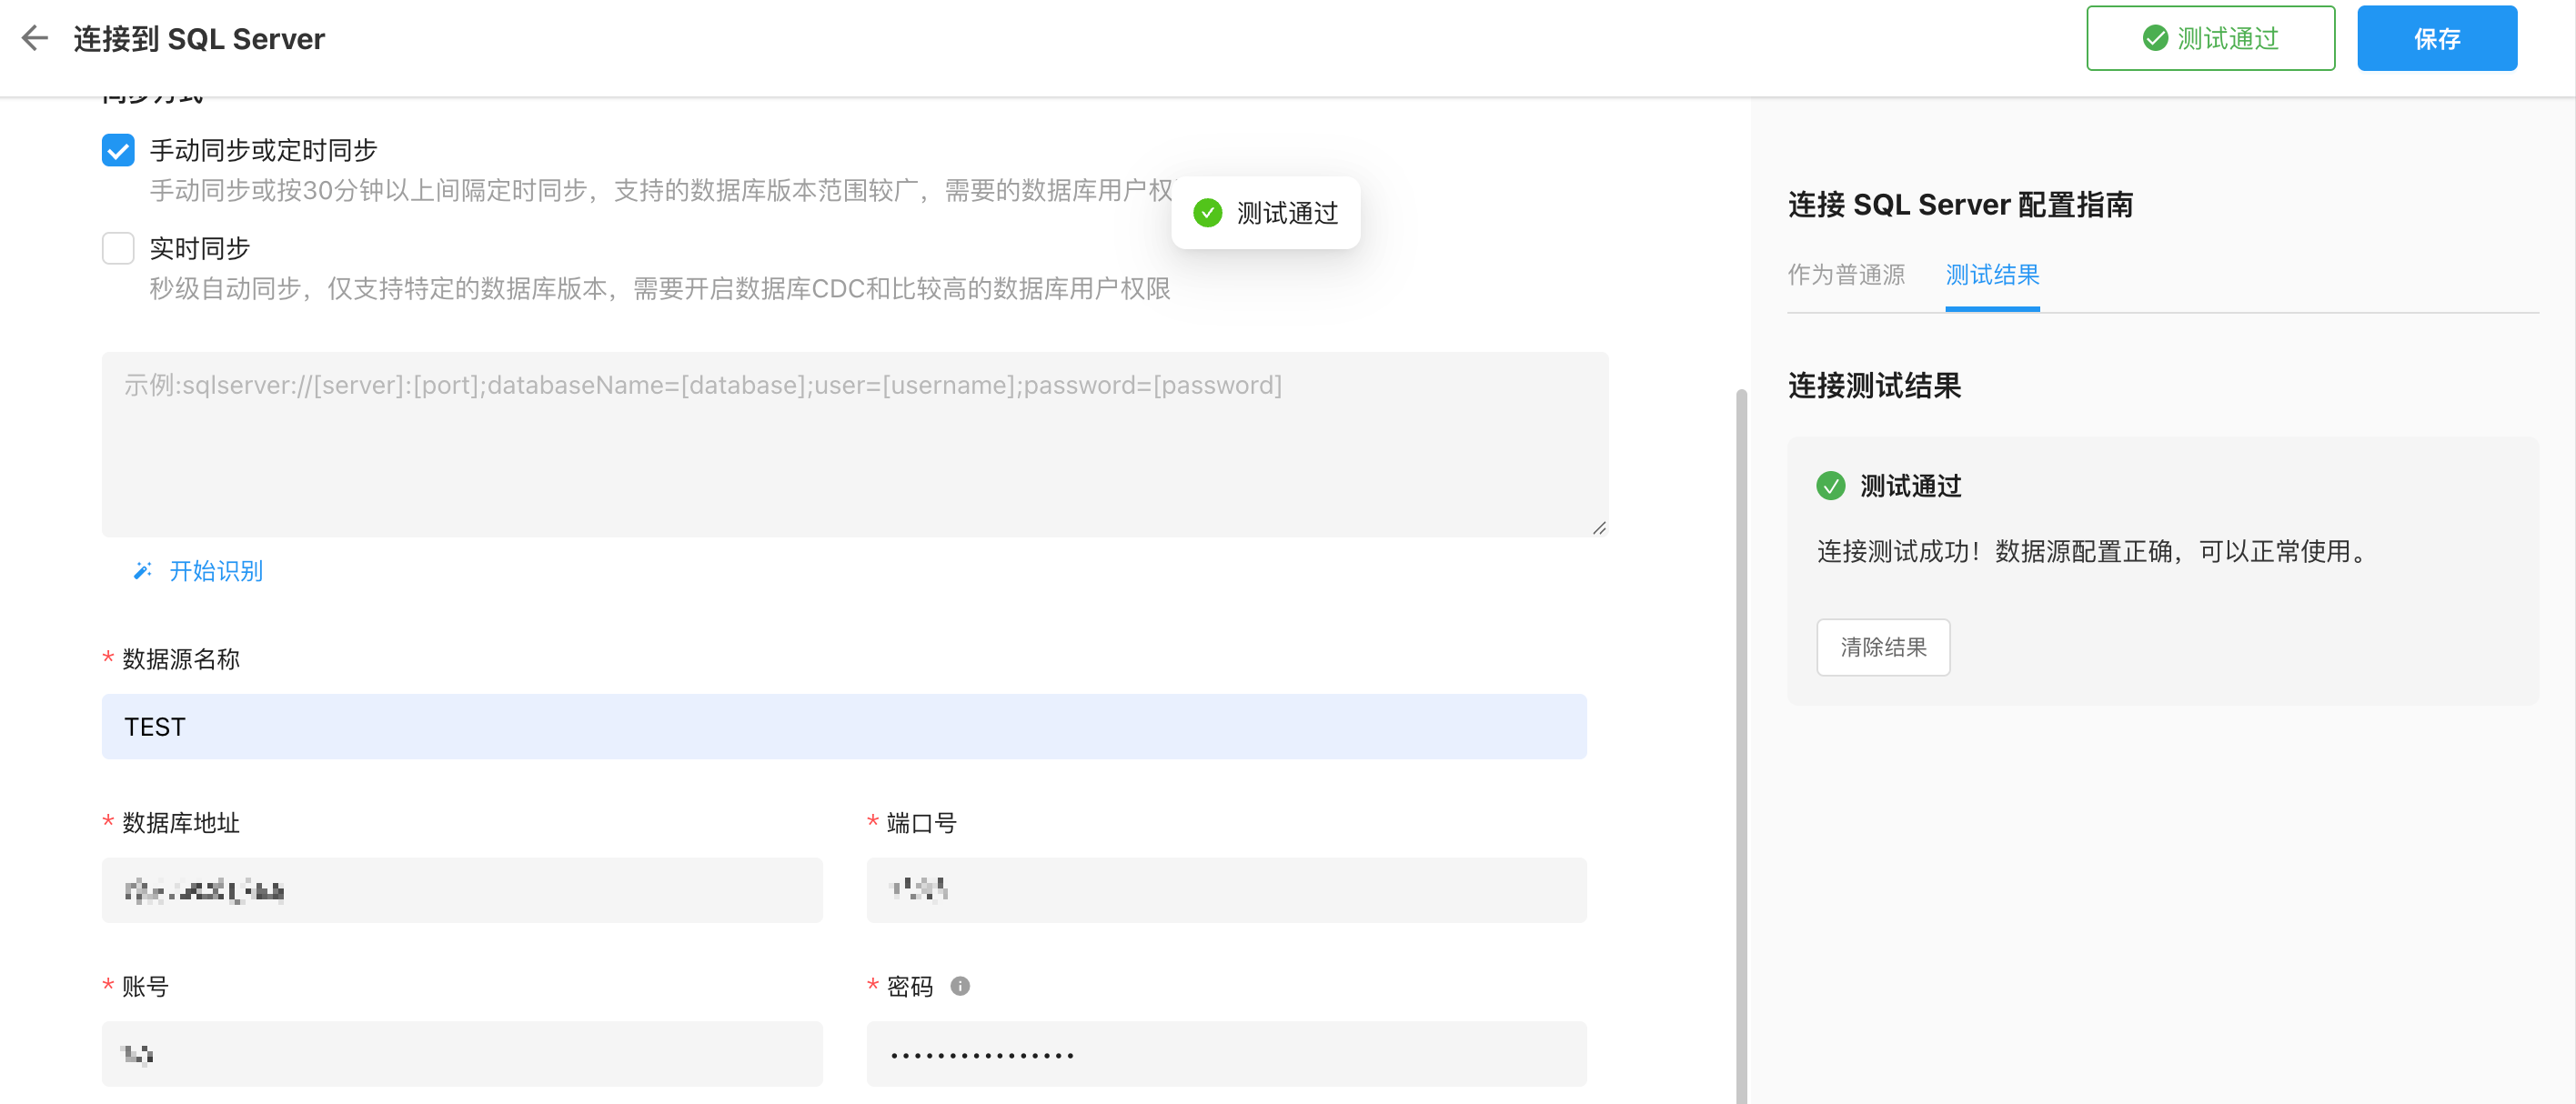Select the 测试结果 tab
The image size is (2576, 1104).
pos(1991,274)
